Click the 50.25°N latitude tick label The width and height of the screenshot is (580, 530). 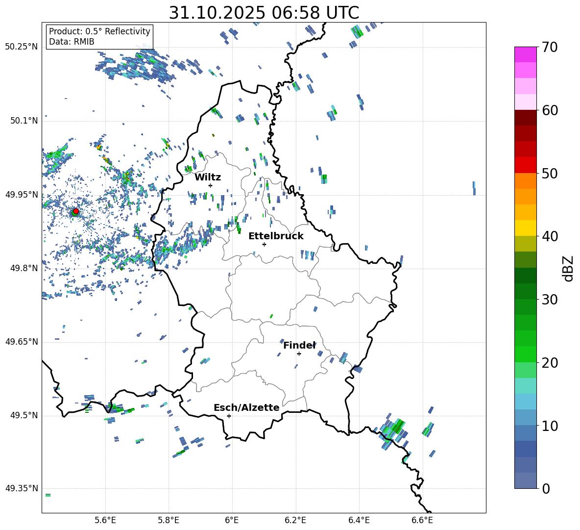coord(21,47)
